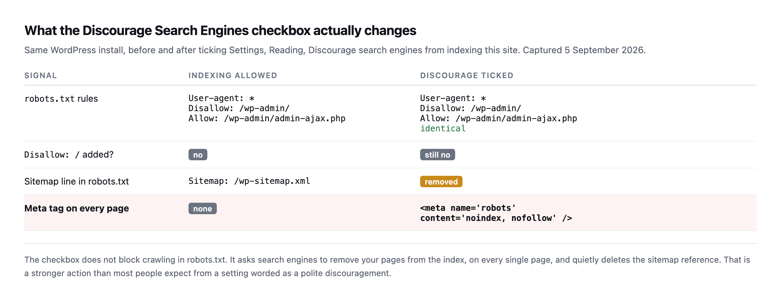Viewport: 781px width, 297px height.
Task: Select the 'Sitemap: /wp-sitemap.xml' cell
Action: pyautogui.click(x=249, y=181)
